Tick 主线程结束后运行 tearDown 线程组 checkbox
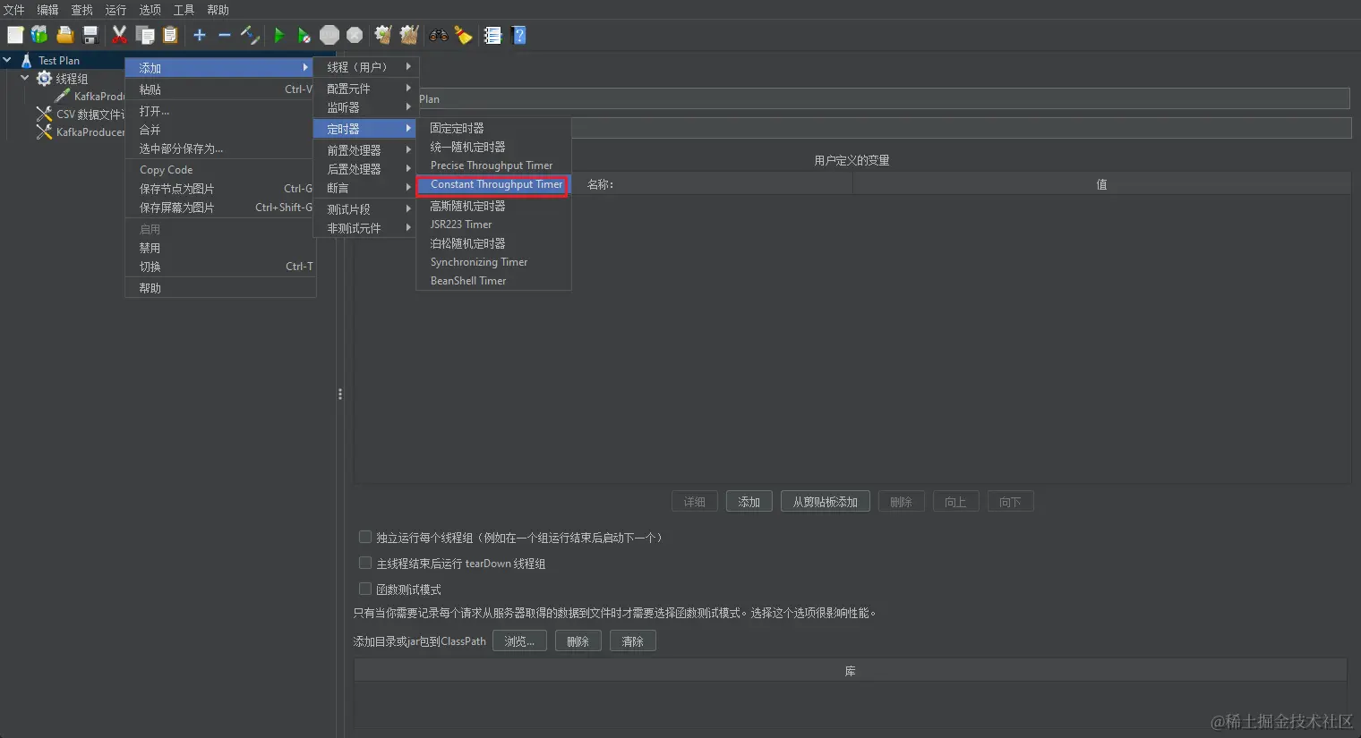1361x738 pixels. click(365, 563)
